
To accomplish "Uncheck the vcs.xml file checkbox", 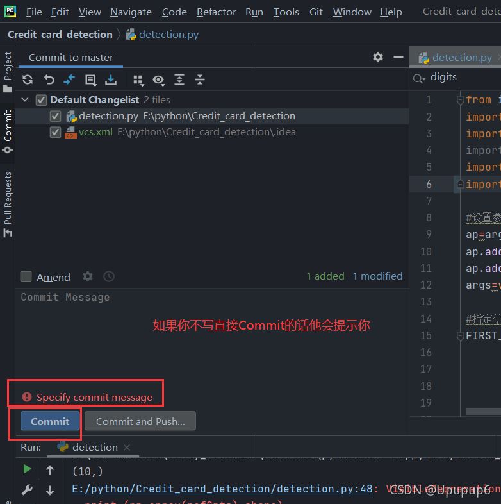I will [55, 132].
